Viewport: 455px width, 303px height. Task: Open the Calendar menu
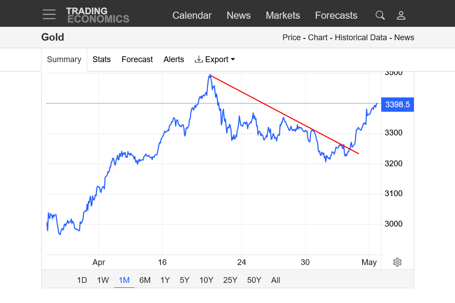[192, 16]
